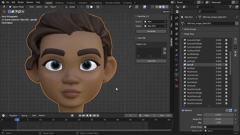The height and width of the screenshot is (135, 240).
Task: Click the Generate button
Action: tap(151, 31)
